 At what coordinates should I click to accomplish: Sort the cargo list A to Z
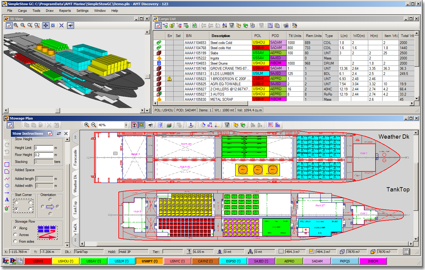[224, 25]
